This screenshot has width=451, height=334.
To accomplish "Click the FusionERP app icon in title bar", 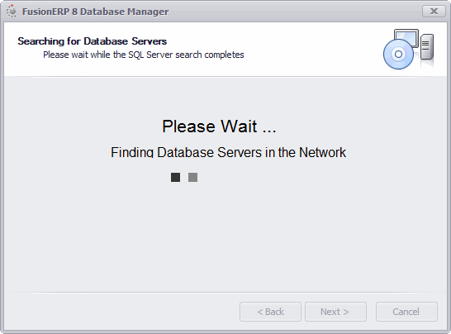I will click(x=12, y=12).
